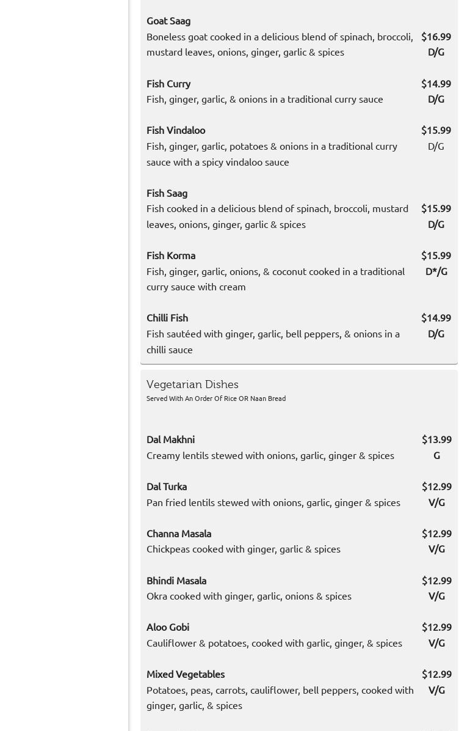Click the $13.99 price of Dal Makhni
The height and width of the screenshot is (731, 470).
click(x=436, y=439)
